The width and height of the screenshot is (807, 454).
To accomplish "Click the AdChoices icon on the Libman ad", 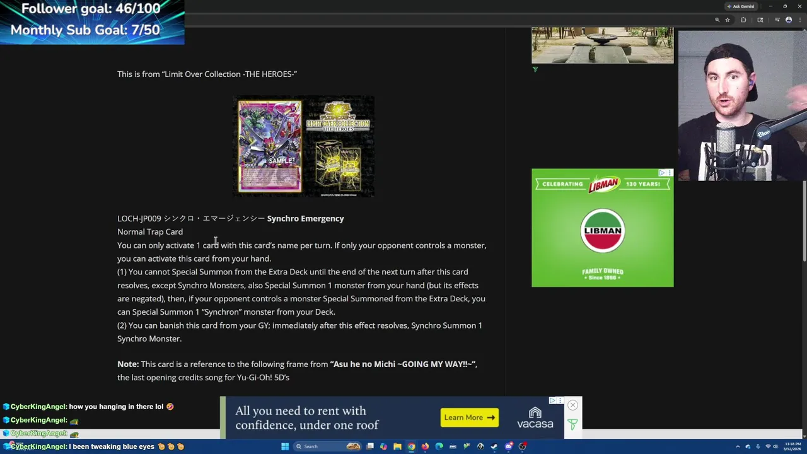I will 662,173.
